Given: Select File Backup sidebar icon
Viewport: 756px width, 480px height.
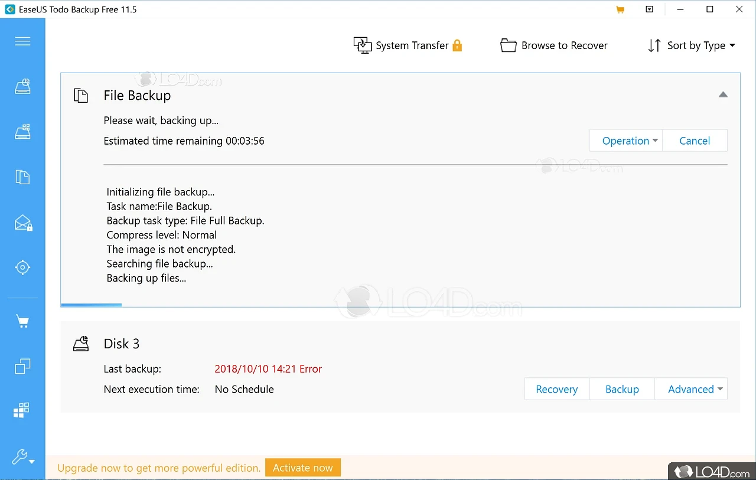Looking at the screenshot, I should 22,177.
